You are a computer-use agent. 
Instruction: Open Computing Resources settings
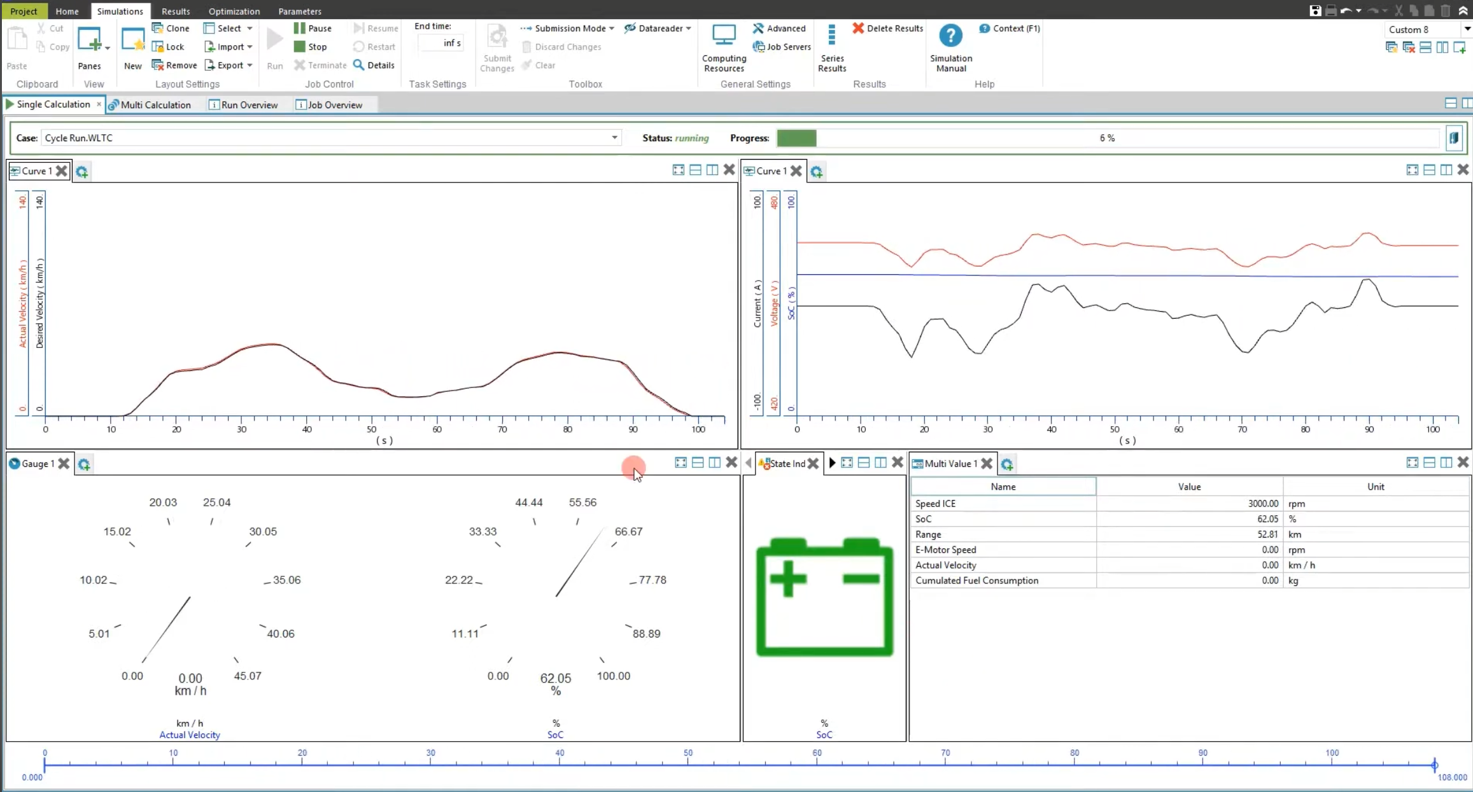(x=724, y=47)
